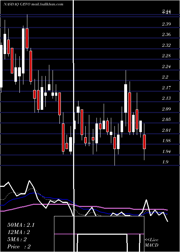Select the 'Price : 2' readout
The height and width of the screenshot is (252, 180).
(x=19, y=247)
